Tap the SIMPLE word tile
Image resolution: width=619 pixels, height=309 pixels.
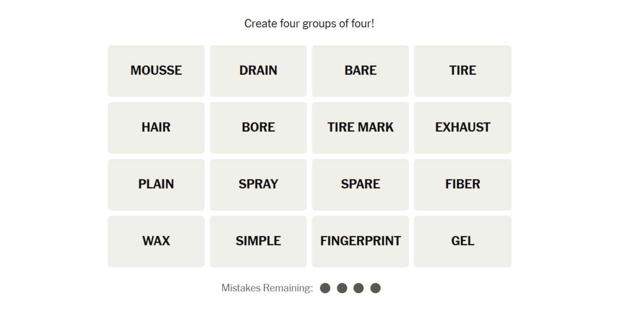(x=258, y=241)
